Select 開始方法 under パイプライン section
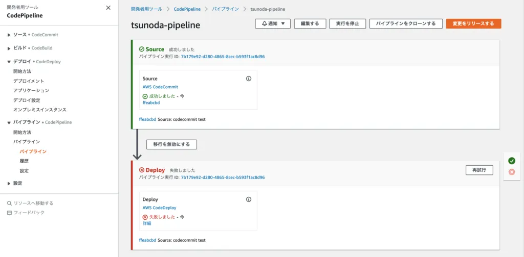 [x=23, y=132]
